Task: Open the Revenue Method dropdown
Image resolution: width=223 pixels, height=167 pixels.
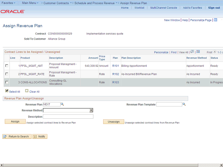Action: click(68, 110)
